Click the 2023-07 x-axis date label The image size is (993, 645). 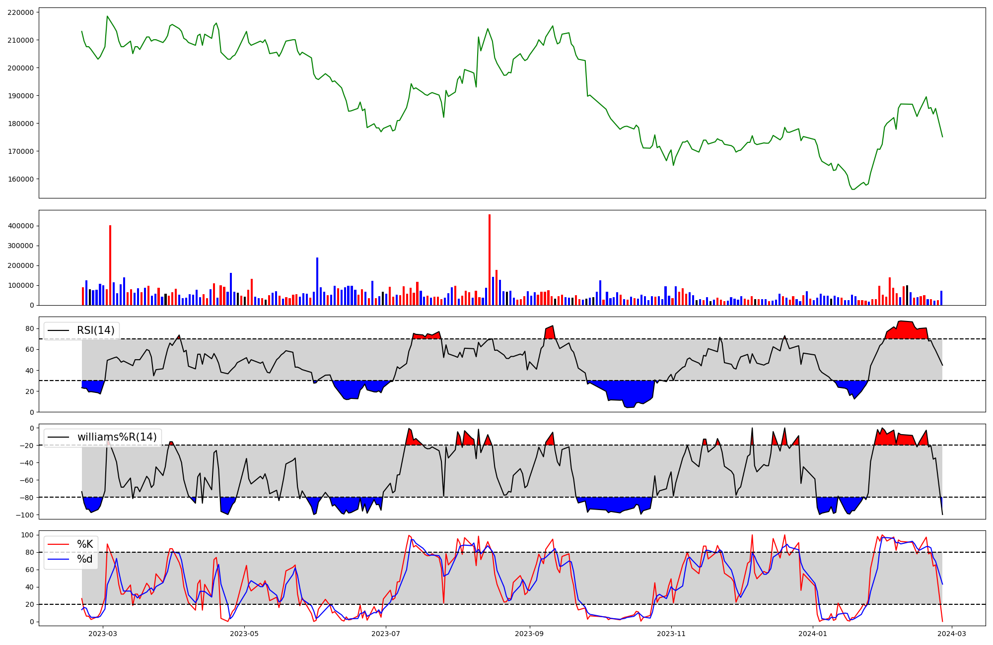[386, 634]
